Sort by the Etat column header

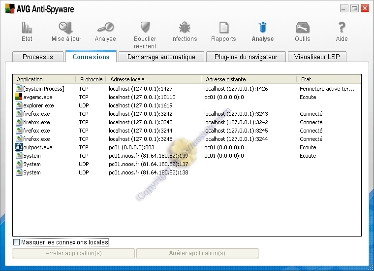coord(329,79)
